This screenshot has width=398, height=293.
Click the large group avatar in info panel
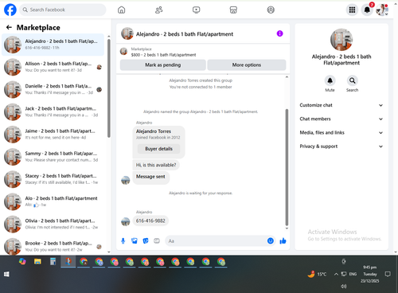(x=341, y=40)
